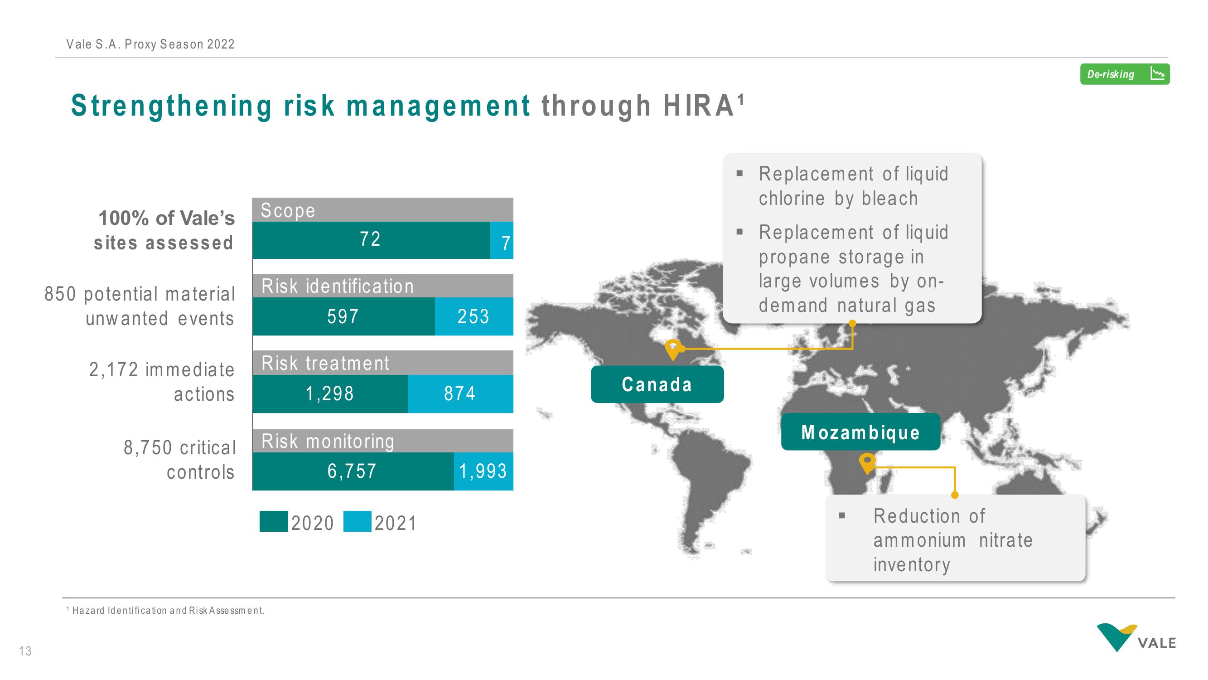Click the declining chart icon in De-risking badge
The height and width of the screenshot is (680, 1208).
pos(1157,74)
